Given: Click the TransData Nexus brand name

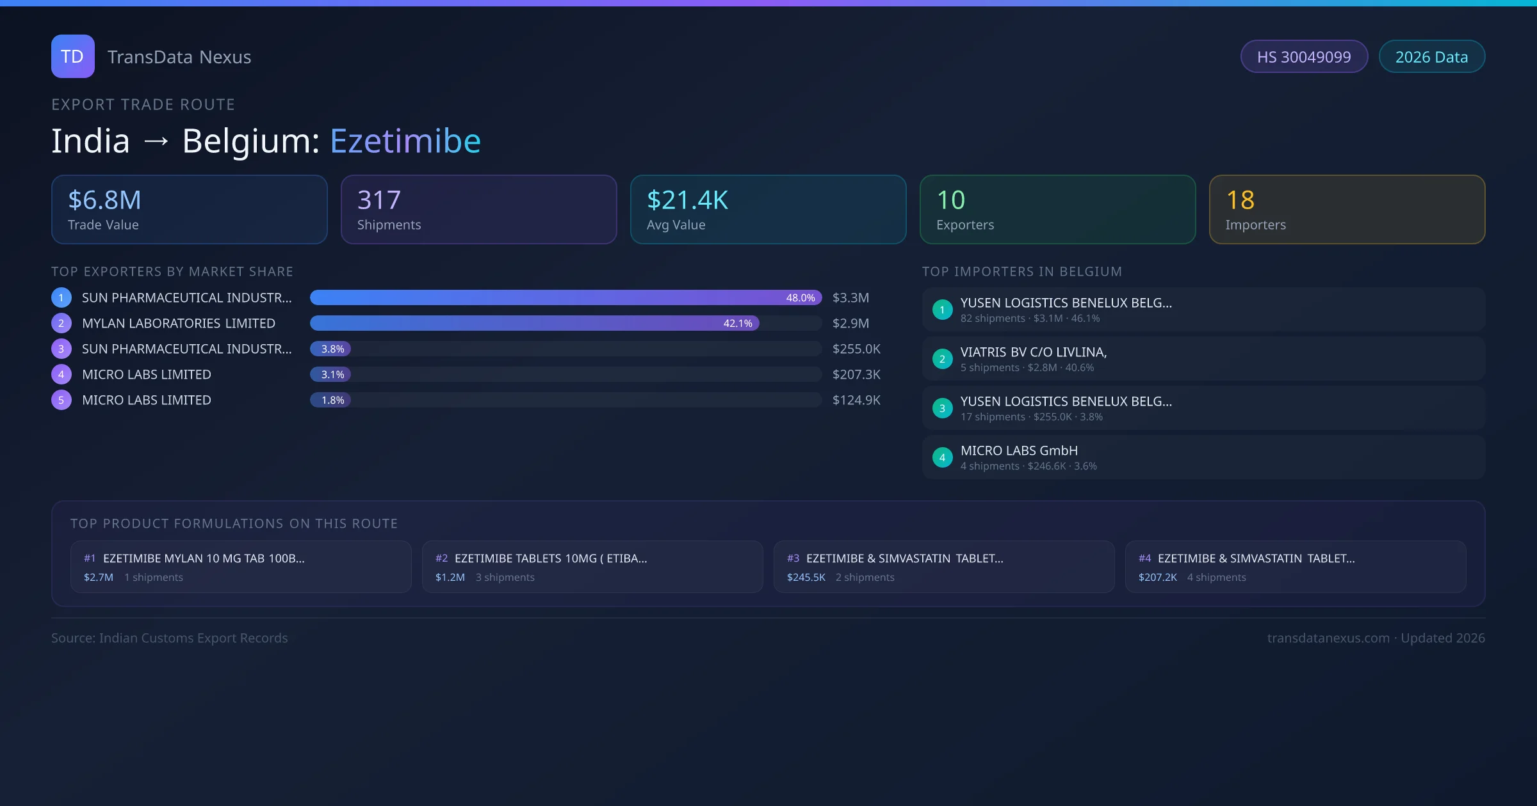Looking at the screenshot, I should (x=179, y=57).
